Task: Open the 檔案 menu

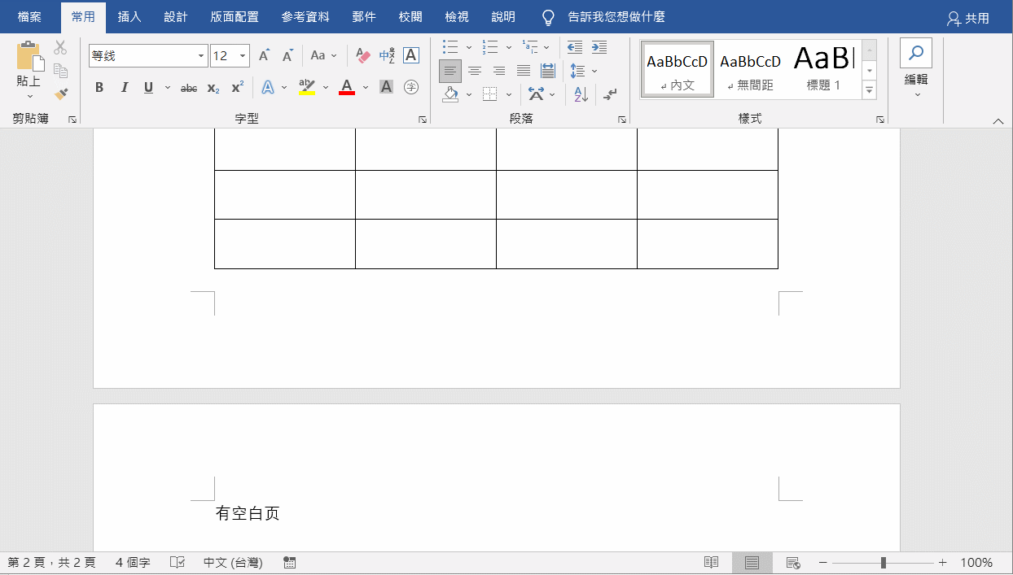Action: point(29,17)
